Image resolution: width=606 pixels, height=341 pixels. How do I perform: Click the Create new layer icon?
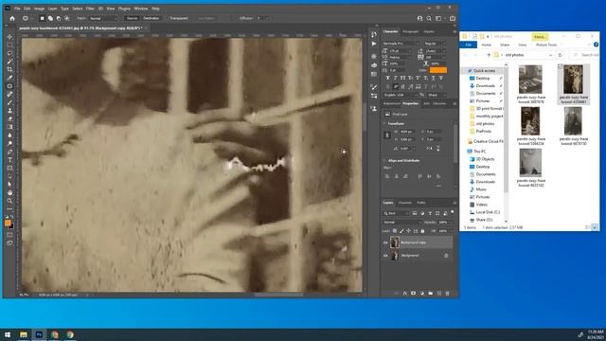click(439, 294)
